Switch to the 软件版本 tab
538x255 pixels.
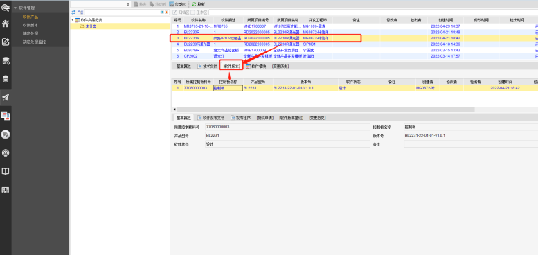coord(231,67)
